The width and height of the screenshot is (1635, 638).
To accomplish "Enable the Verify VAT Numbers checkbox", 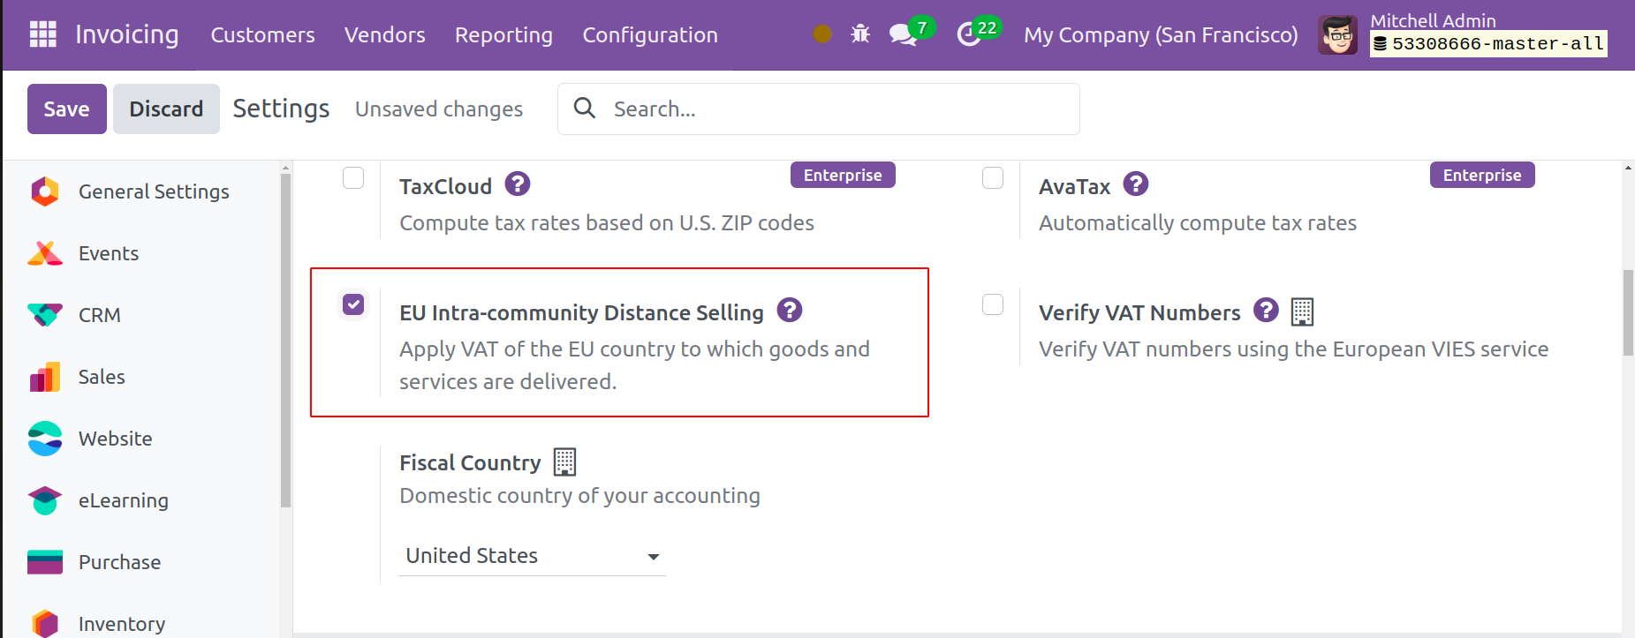I will click(x=993, y=304).
